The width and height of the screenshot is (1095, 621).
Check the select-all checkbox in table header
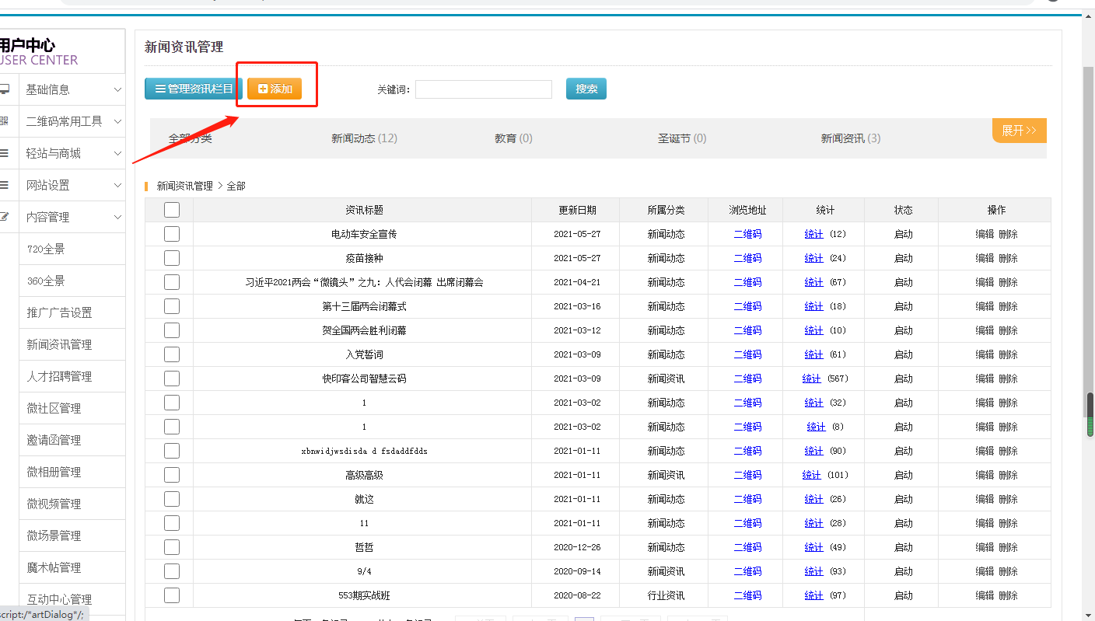coord(172,210)
